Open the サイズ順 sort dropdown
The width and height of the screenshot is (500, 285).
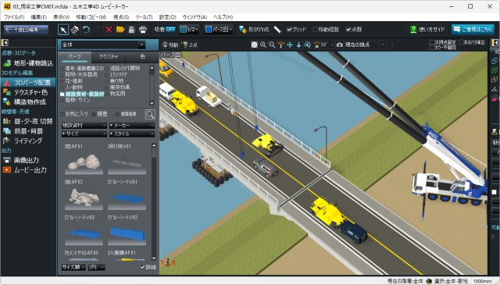73,268
